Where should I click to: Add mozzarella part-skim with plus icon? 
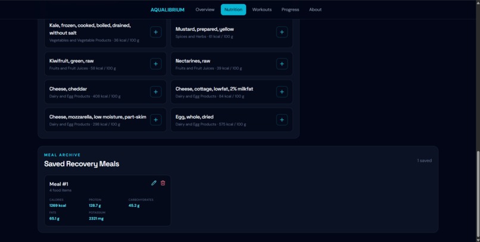coord(156,120)
